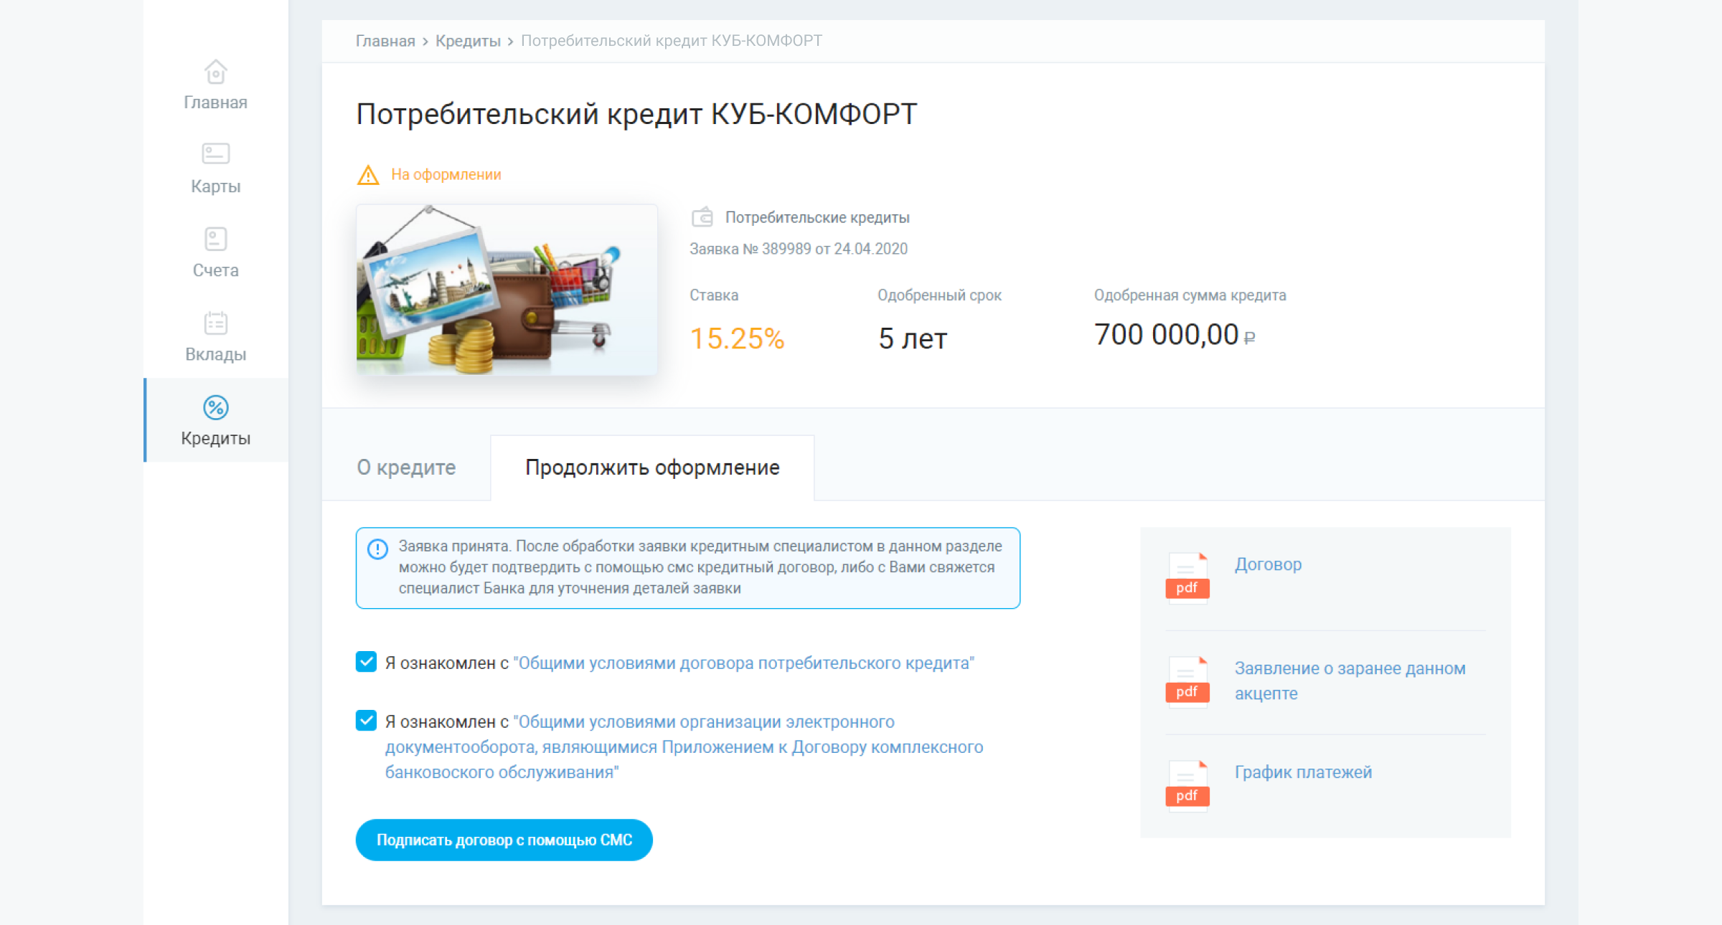
Task: Click the wallet icon beside Потребительские кредиты
Action: [702, 217]
